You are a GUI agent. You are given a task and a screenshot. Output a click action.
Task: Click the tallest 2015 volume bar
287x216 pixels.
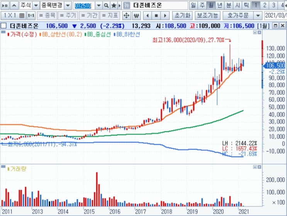pyautogui.click(x=97, y=189)
